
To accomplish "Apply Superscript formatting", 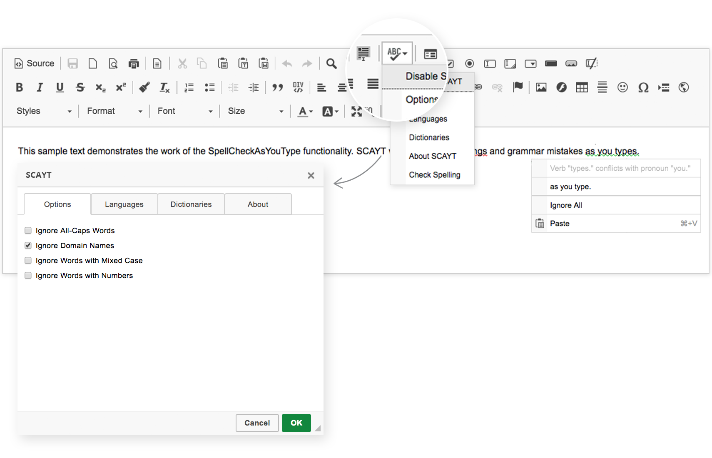I will click(121, 87).
